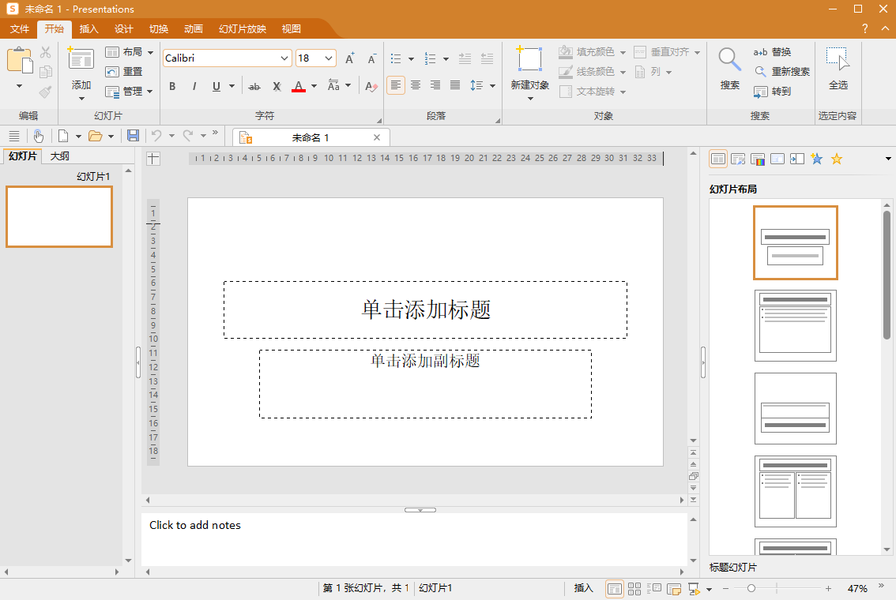Toggle bold formatting

click(x=172, y=87)
